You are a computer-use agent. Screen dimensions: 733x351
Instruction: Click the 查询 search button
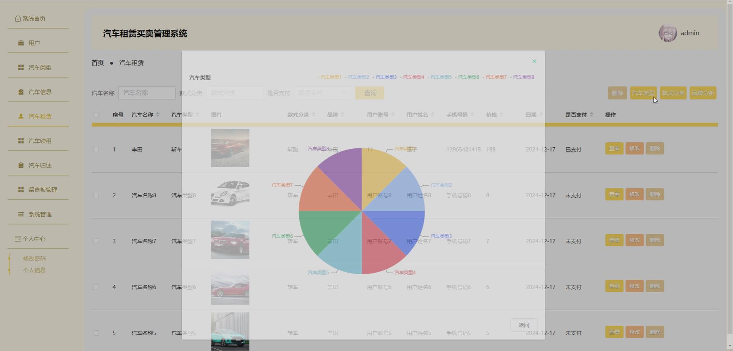pyautogui.click(x=370, y=93)
